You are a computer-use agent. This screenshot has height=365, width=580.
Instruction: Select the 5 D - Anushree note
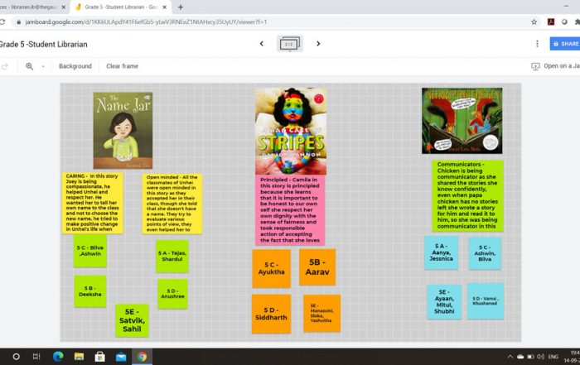click(x=172, y=294)
